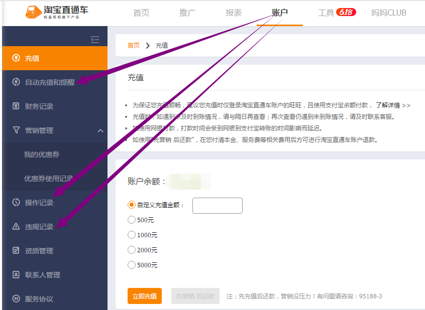Collapse the 营销管理 submenu chevron
Viewport: 425px width, 310px height.
(x=100, y=131)
